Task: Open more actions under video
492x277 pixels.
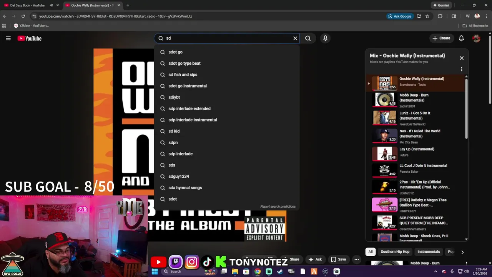Action: click(357, 259)
